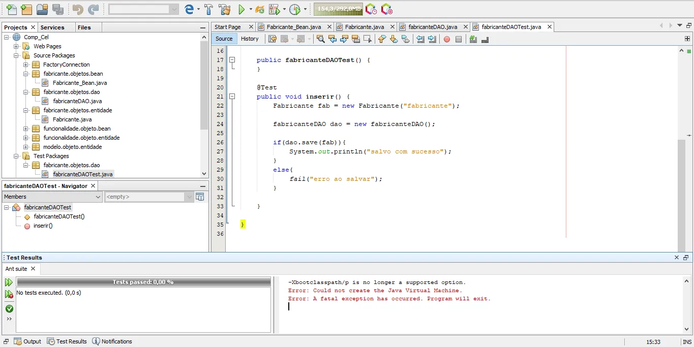This screenshot has height=347, width=694.
Task: Switch to the Fabricante.java tab
Action: click(x=365, y=26)
